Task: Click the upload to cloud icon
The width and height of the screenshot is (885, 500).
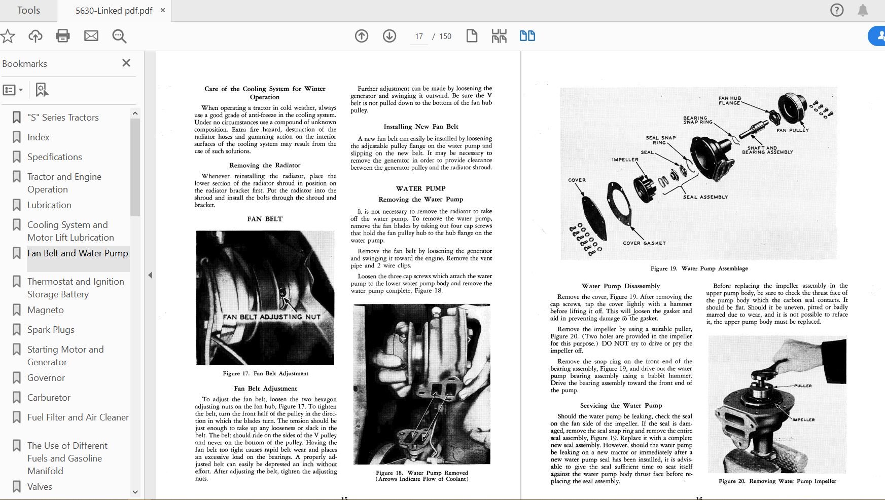Action: coord(35,36)
